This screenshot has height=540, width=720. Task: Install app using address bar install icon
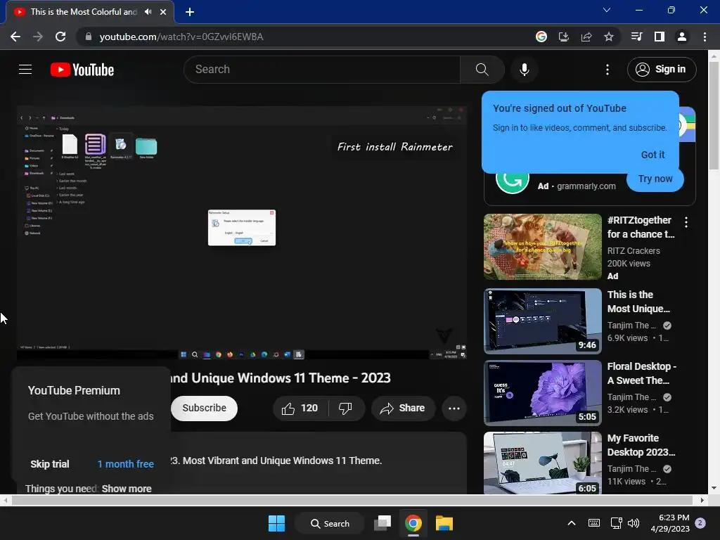tap(564, 37)
